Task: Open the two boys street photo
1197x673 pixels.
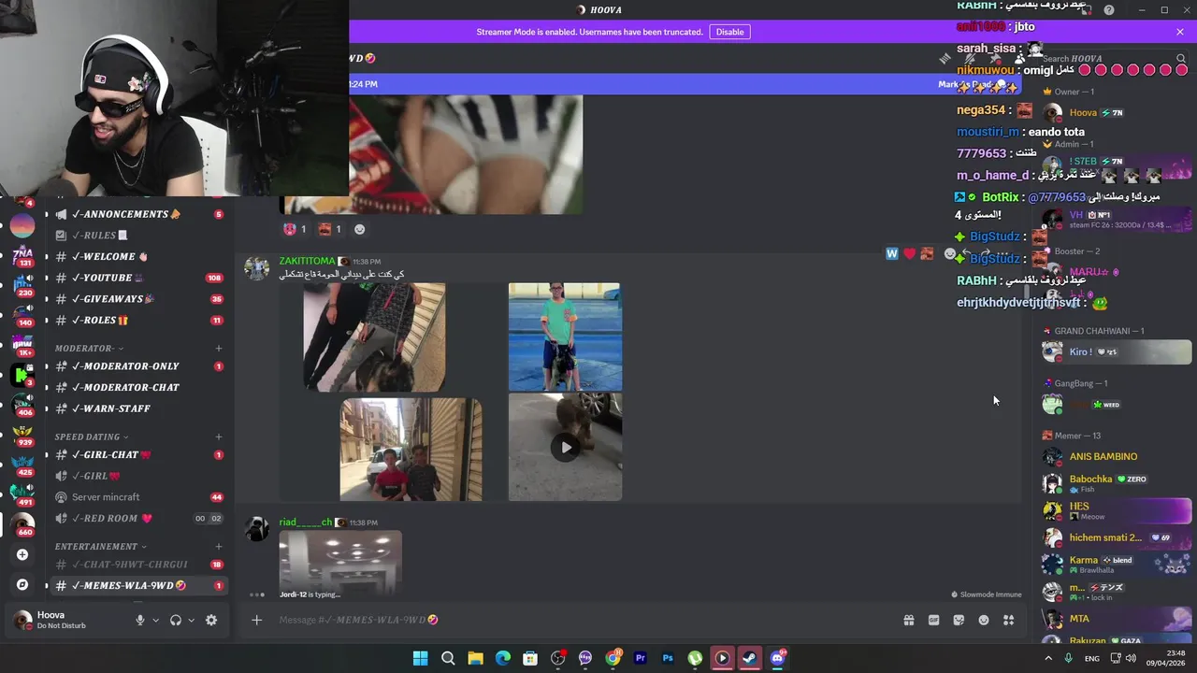Action: point(411,450)
